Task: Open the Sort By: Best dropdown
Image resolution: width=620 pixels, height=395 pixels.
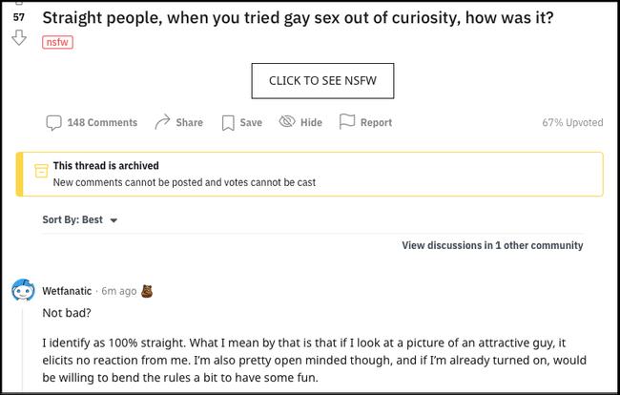Action: (80, 219)
